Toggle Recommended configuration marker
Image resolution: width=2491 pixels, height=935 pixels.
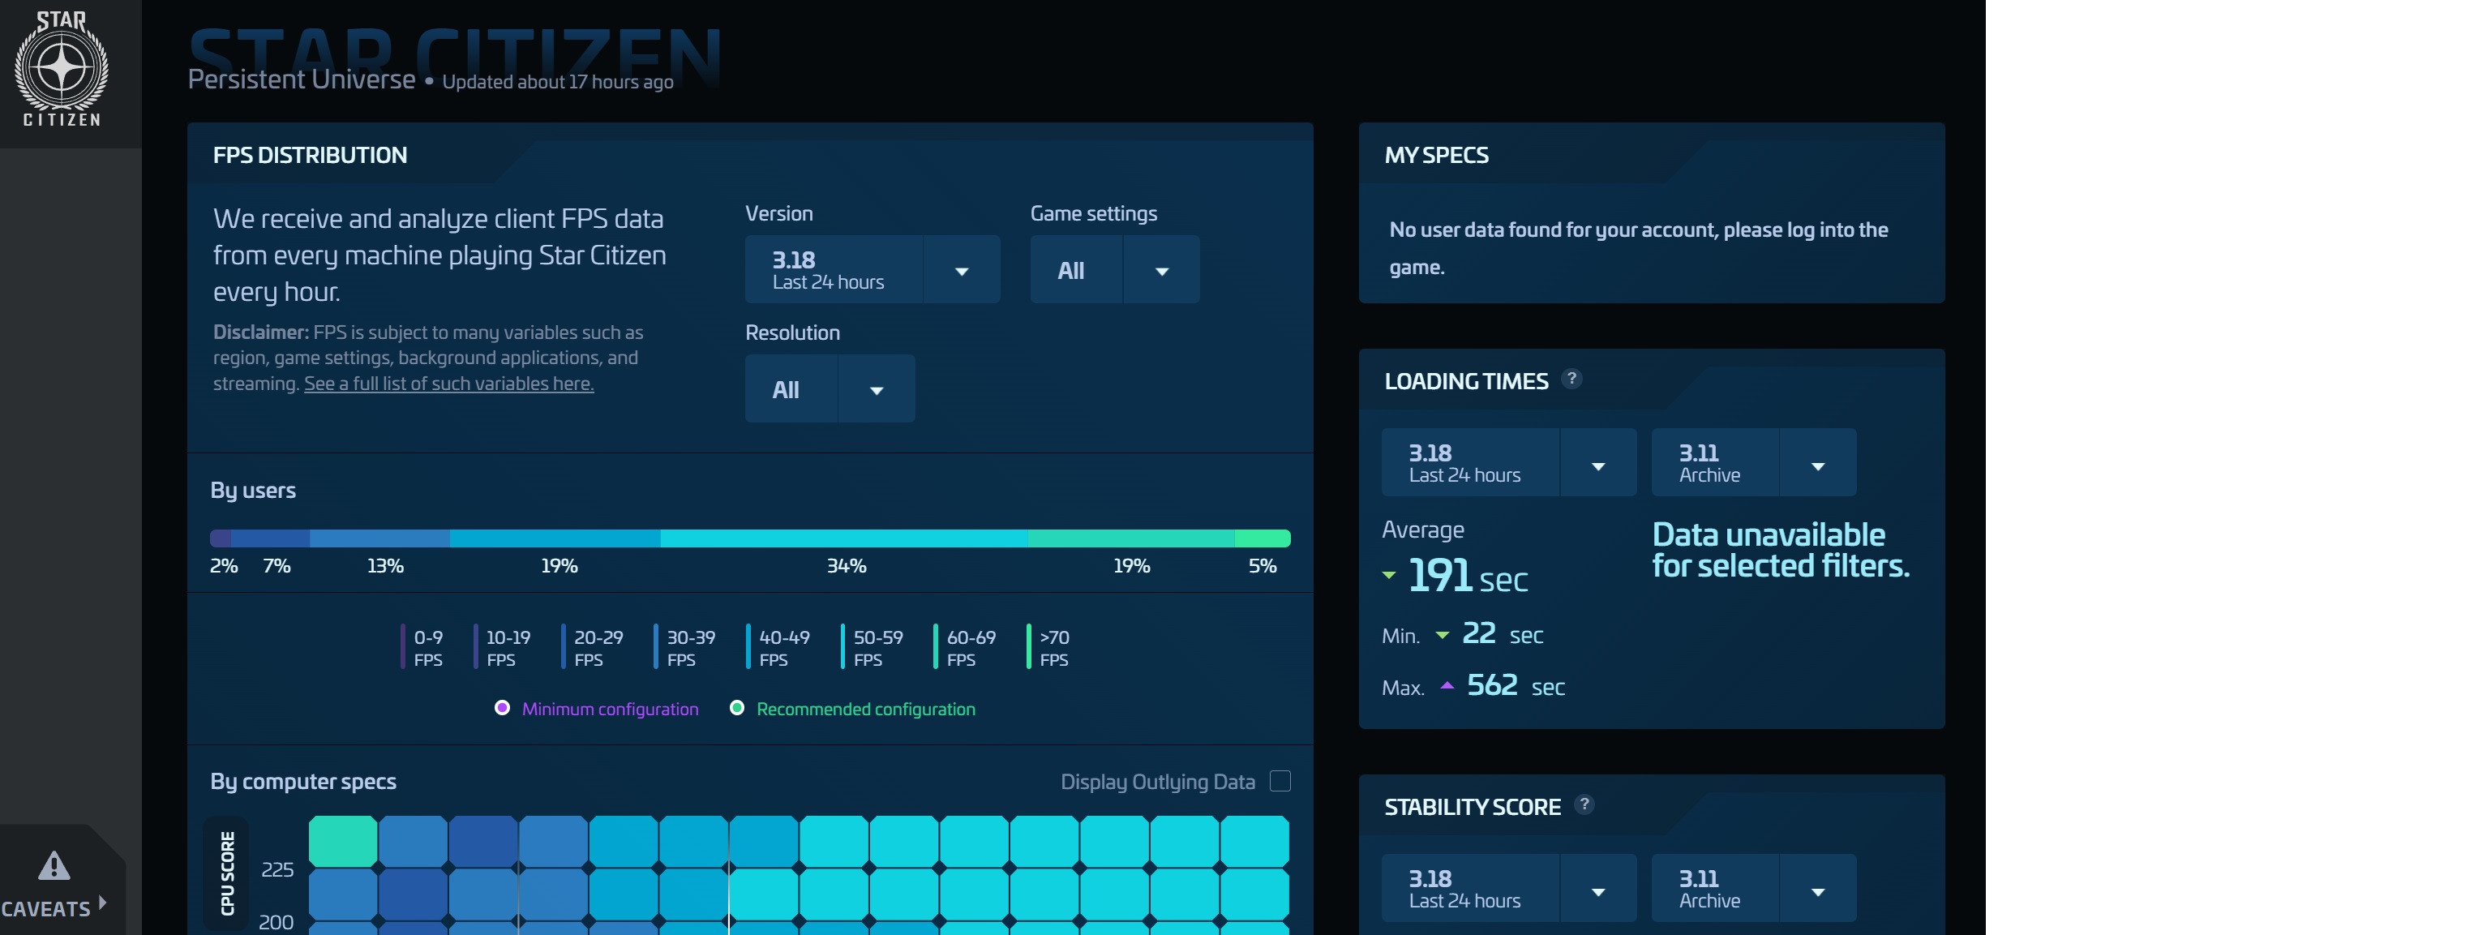tap(737, 708)
